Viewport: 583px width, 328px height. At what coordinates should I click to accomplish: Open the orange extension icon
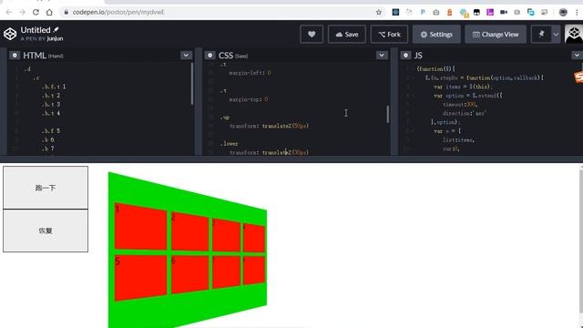click(x=449, y=12)
